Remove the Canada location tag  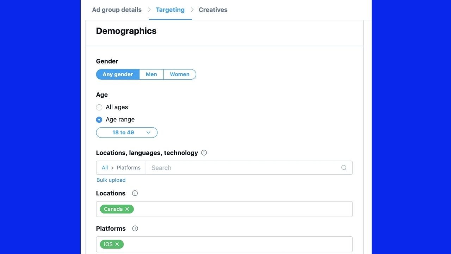(127, 209)
